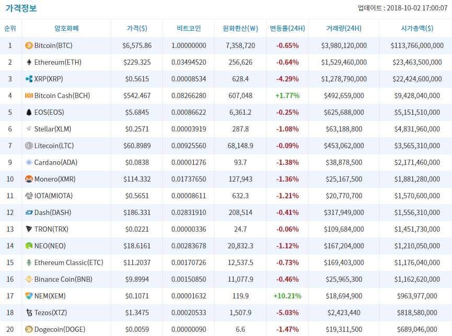This screenshot has height=336, width=452.
Task: Open the NEM(XEM) coin name
Action: click(50, 296)
